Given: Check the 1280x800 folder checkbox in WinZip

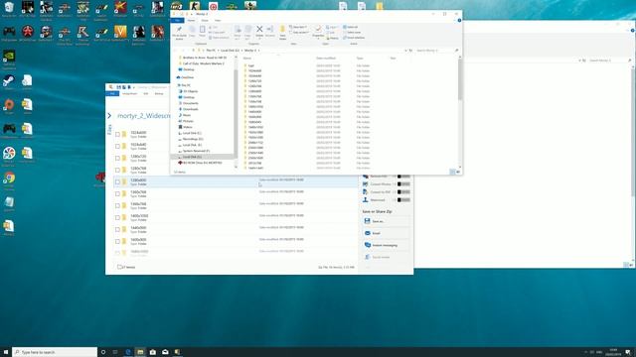Looking at the screenshot, I should pyautogui.click(x=117, y=182).
